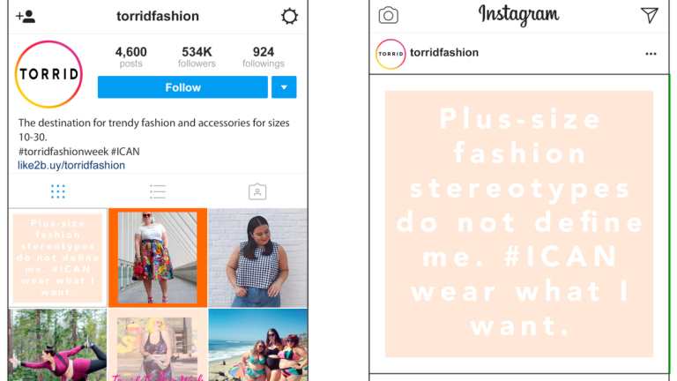Open the like2b.uy/torridfashion link
Viewport: 677px width, 381px height.
tap(71, 166)
